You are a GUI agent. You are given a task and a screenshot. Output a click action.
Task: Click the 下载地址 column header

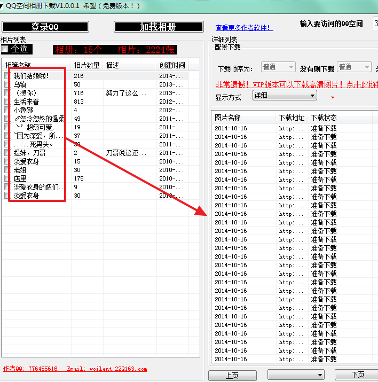tap(292, 118)
